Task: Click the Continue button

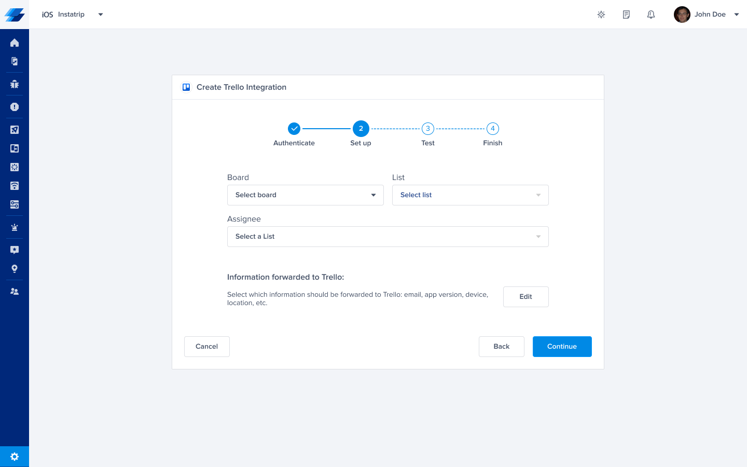Action: coord(562,347)
